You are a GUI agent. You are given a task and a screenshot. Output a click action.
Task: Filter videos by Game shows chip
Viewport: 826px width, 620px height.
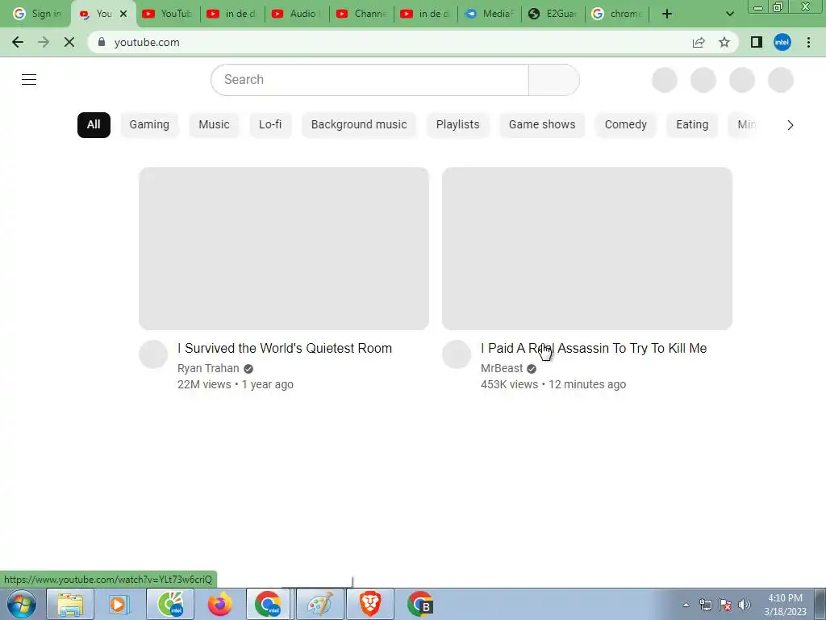542,125
